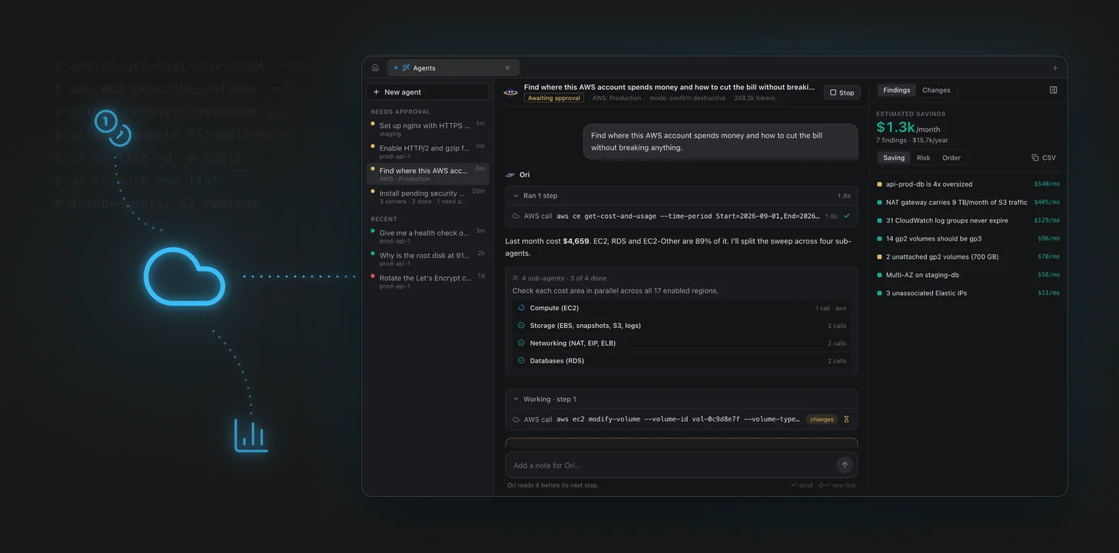Screen dimensions: 1119x553
Task: Open 'Enable HTTP/2 and gzip' agent
Action: tap(427, 151)
